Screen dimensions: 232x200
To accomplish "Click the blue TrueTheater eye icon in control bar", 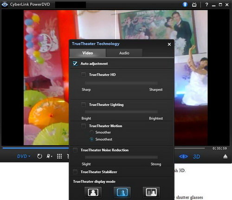I will point(183,156).
